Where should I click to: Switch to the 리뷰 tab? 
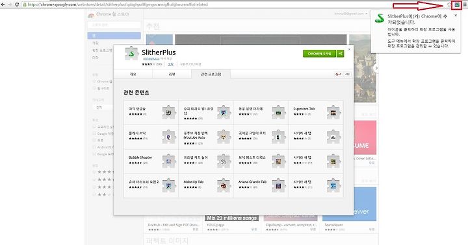[172, 74]
